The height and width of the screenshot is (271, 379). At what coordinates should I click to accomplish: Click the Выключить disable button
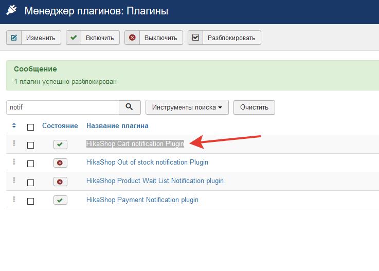154,38
